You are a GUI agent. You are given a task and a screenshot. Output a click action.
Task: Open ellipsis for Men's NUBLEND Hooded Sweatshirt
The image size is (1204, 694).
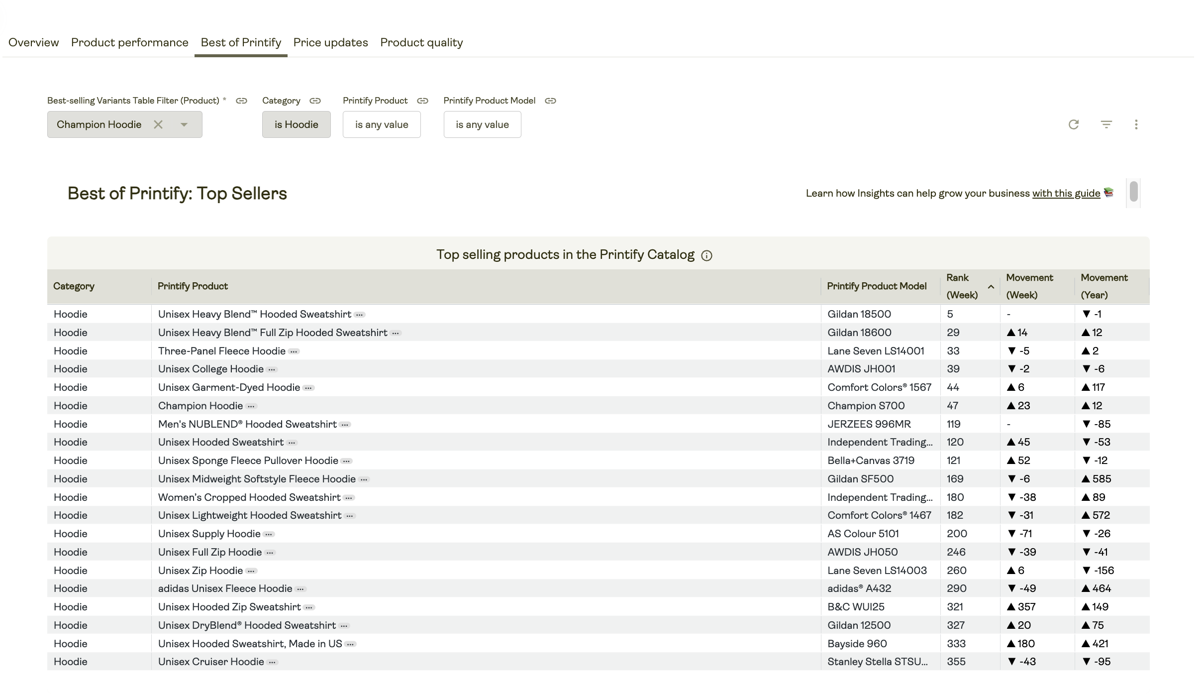(x=345, y=425)
